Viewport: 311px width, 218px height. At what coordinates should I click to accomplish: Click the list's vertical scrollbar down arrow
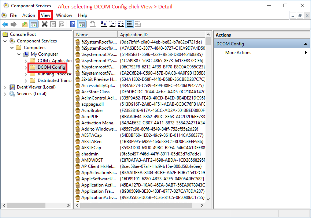coord(208,199)
